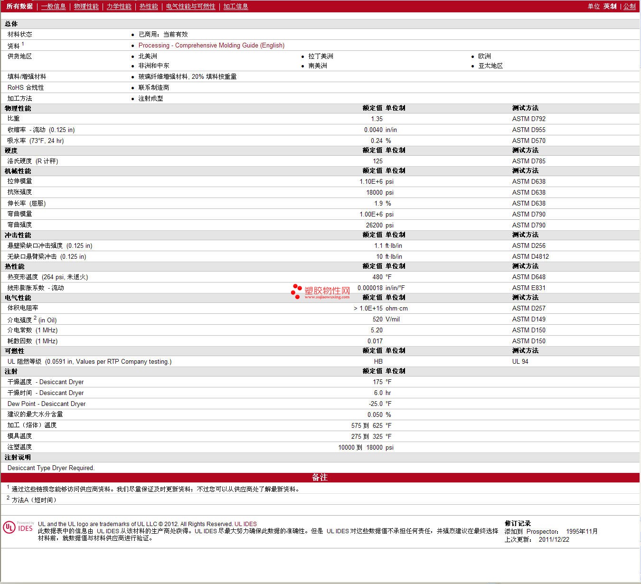
Task: Click 介电常数 value 5.20
Action: point(377,330)
